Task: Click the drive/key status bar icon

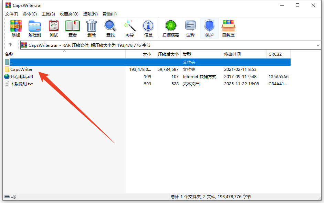Action: pos(10,197)
